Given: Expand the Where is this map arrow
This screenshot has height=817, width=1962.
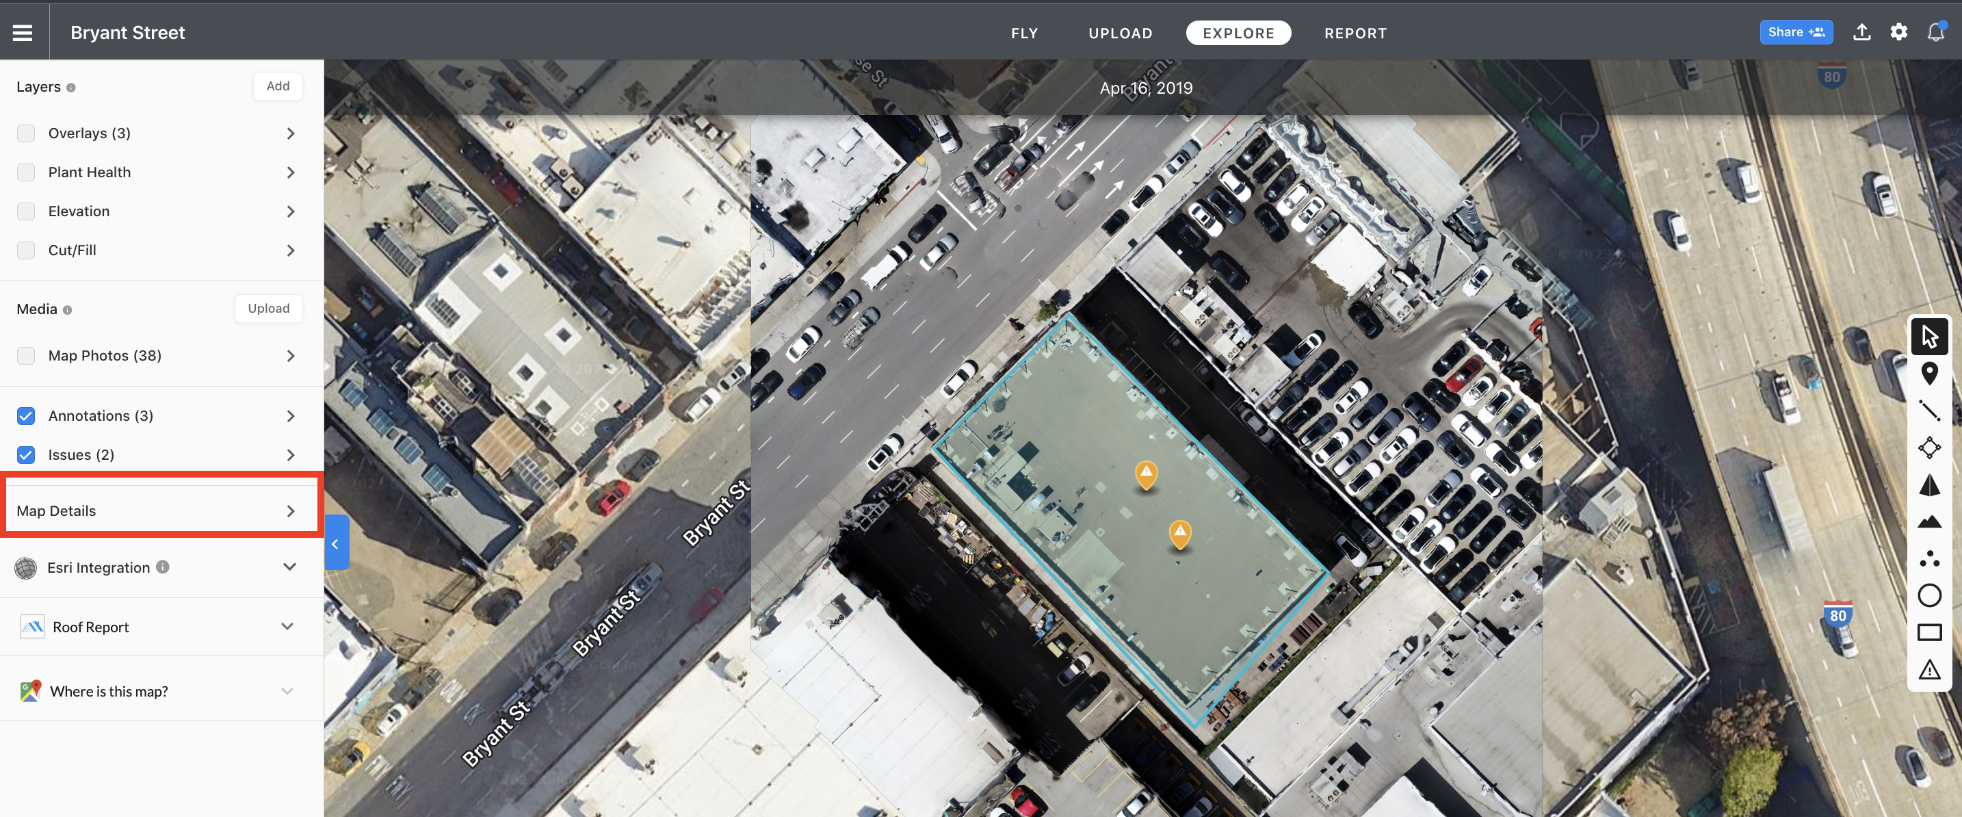Looking at the screenshot, I should point(287,691).
